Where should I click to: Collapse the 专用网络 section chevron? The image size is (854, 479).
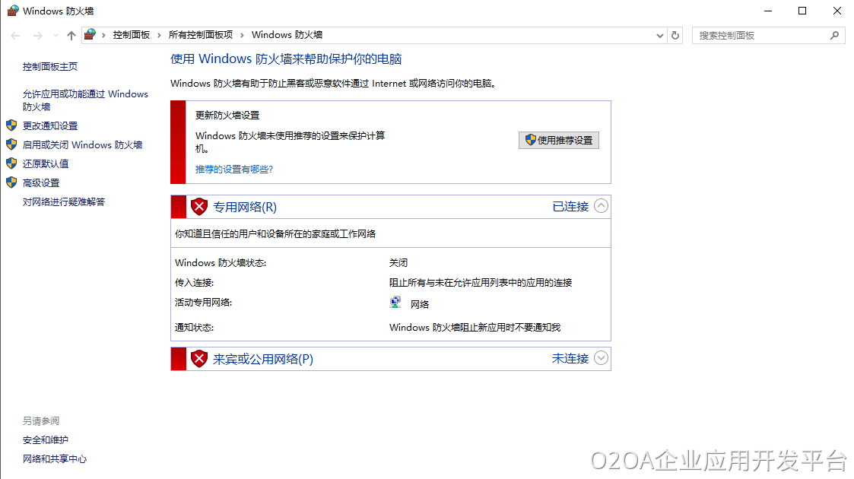(601, 206)
